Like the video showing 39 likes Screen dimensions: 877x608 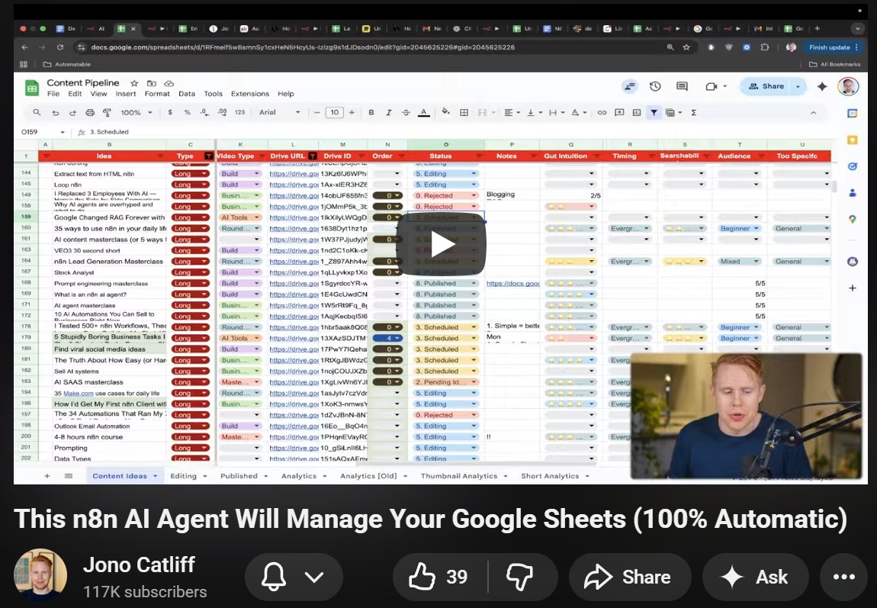[x=438, y=577]
